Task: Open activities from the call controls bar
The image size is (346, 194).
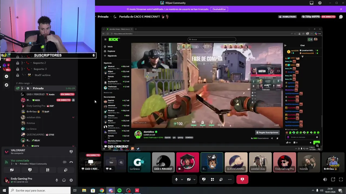Action: click(x=212, y=179)
